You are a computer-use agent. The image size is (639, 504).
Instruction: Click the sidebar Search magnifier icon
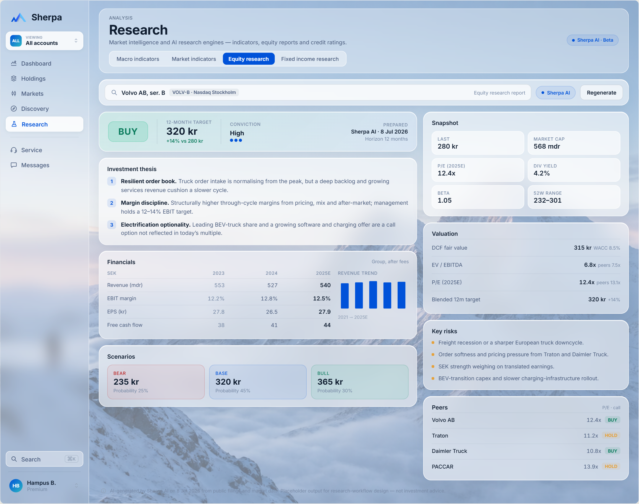14,459
